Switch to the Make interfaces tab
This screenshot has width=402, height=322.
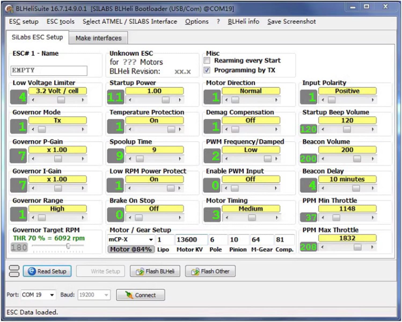click(98, 38)
